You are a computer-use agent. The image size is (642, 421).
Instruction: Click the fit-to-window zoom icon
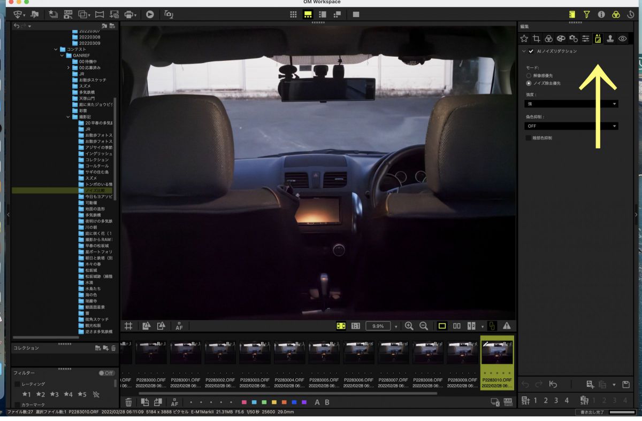point(340,326)
